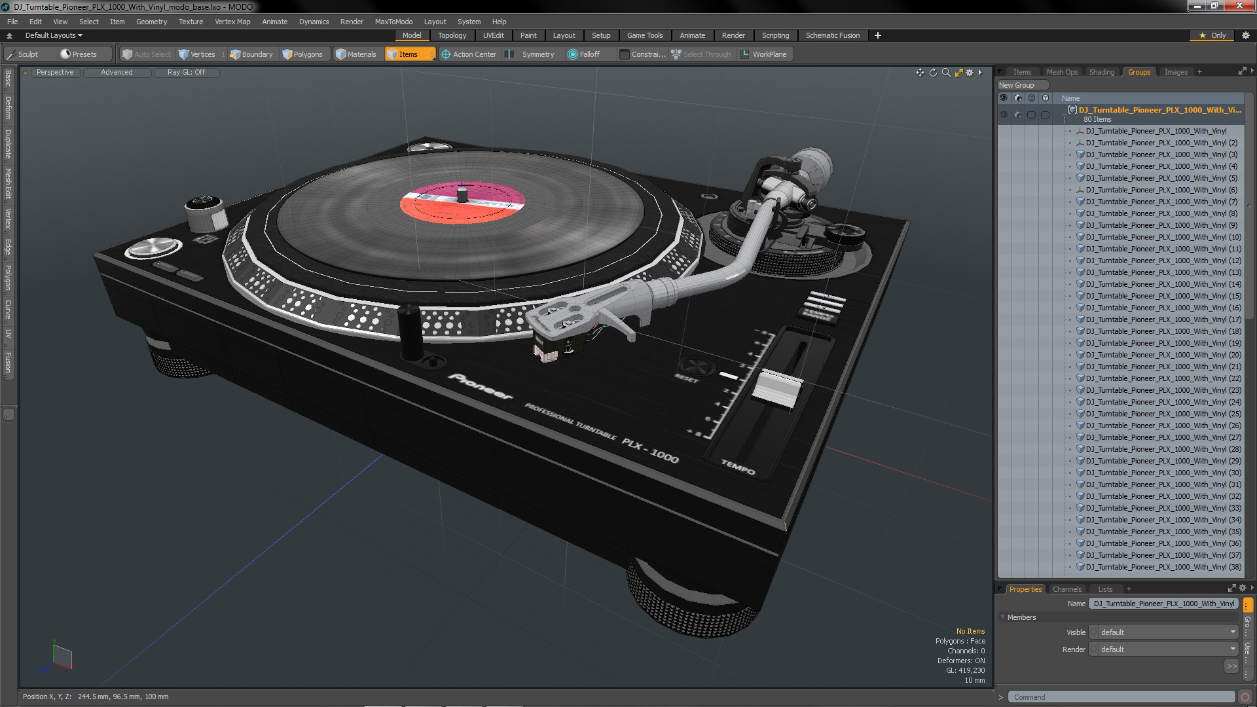
Task: Open the Action Center options
Action: 469,54
